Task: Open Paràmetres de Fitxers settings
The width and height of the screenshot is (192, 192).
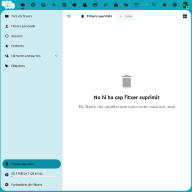Action: 32,185
